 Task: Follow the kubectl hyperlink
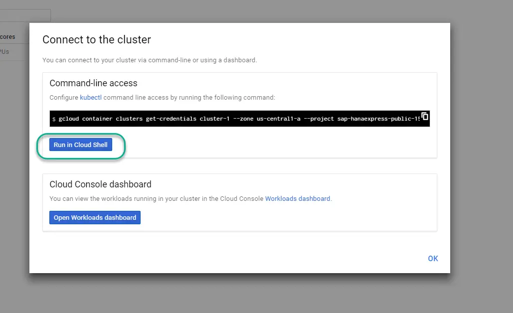point(91,98)
